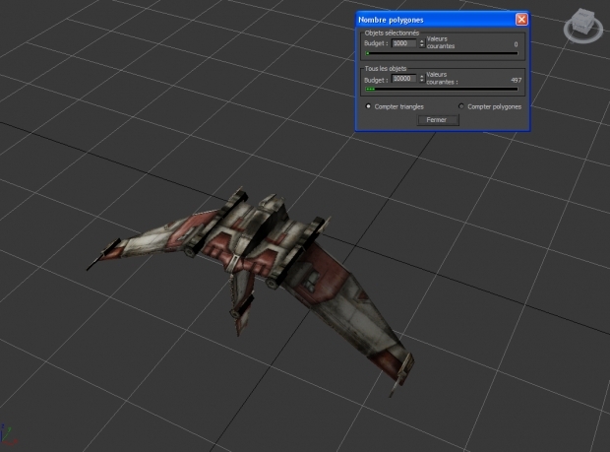Click the Fermer button
Viewport: 610px width, 452px height.
(x=438, y=120)
